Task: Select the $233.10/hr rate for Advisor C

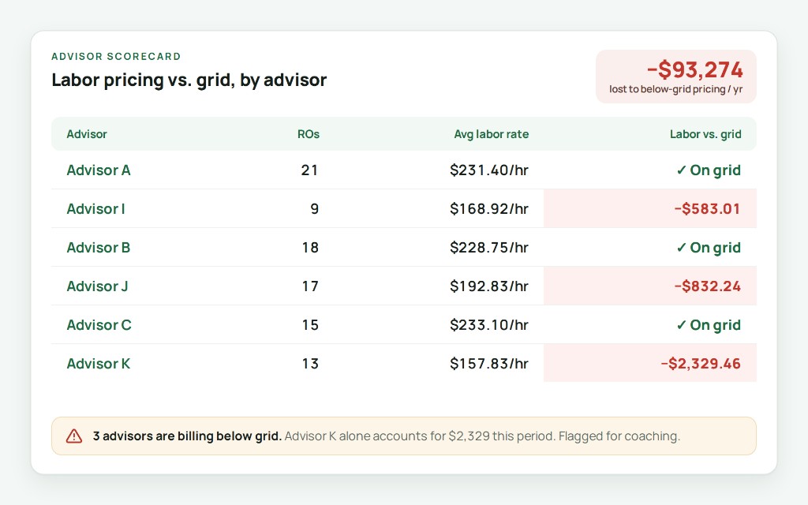Action: click(x=489, y=324)
